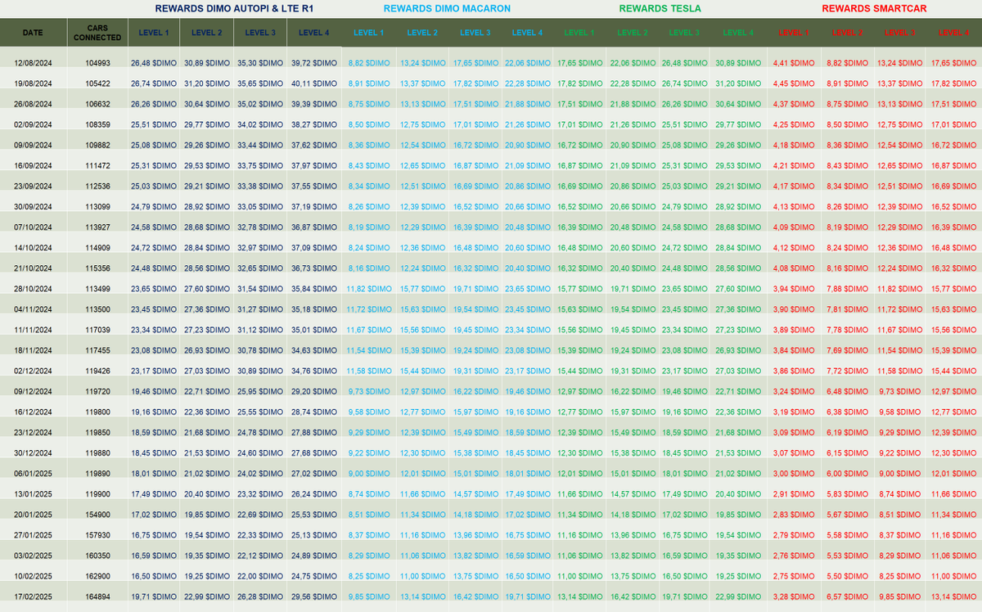982x612 pixels.
Task: Select AutoPi Level 4 cell 25,13 $DIMO
Action: [314, 535]
